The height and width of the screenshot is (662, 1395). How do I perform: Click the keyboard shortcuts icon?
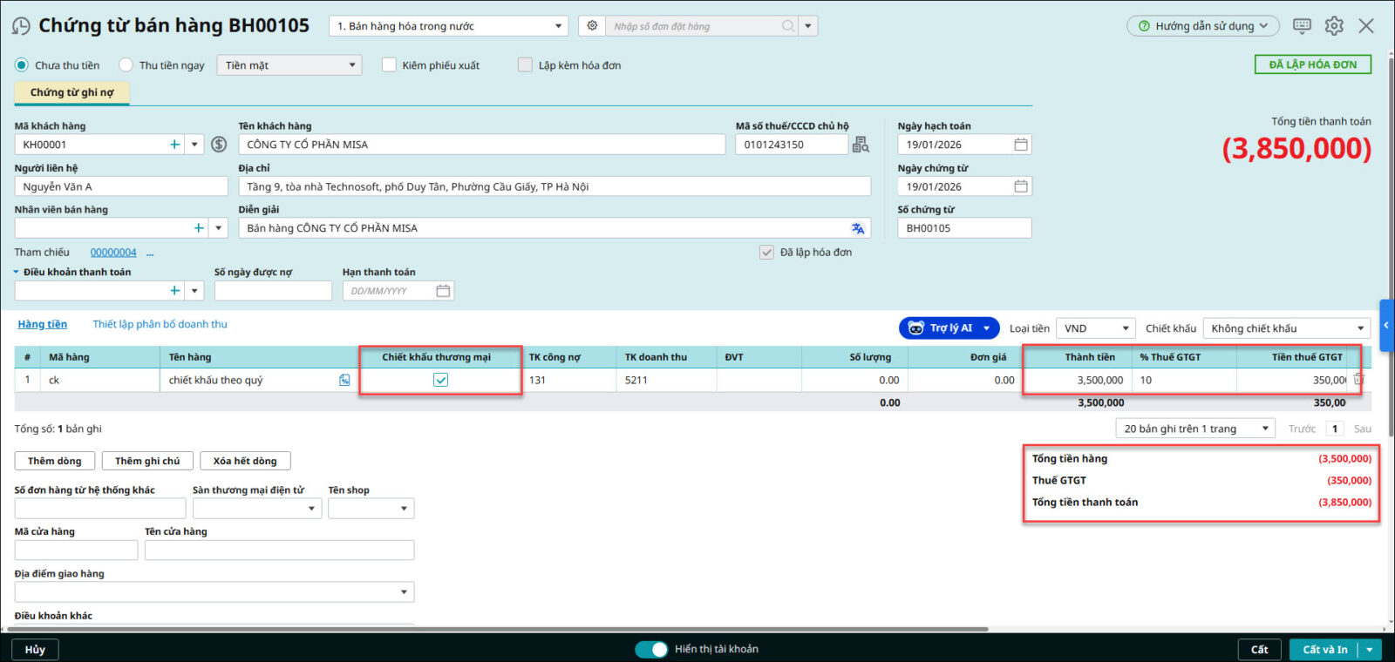pyautogui.click(x=1302, y=26)
